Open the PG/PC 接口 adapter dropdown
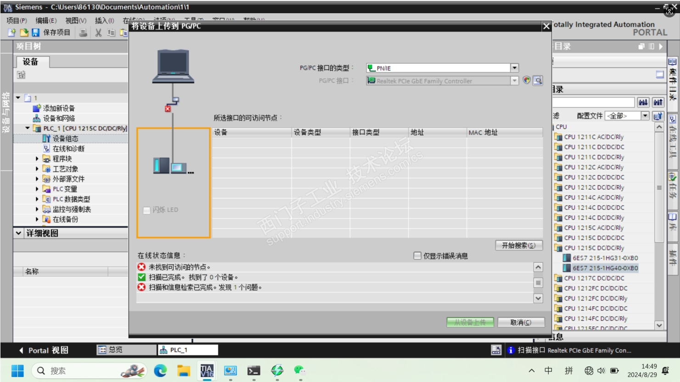 [x=515, y=80]
